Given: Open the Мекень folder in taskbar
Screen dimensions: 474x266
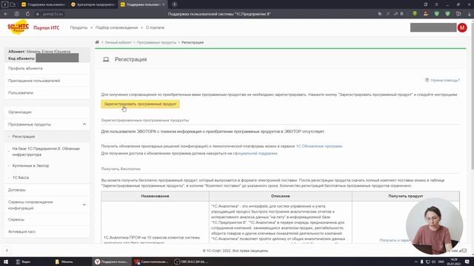Looking at the screenshot, I should pyautogui.click(x=64, y=262).
